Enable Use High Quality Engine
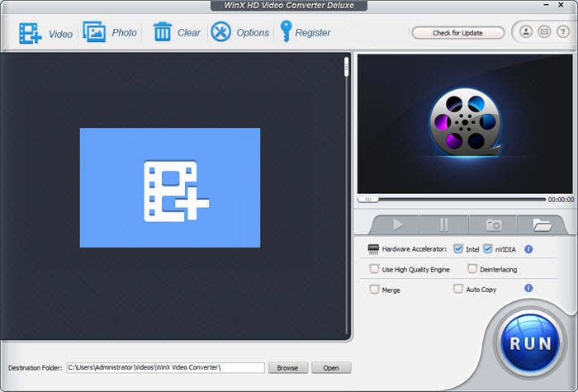 point(374,269)
